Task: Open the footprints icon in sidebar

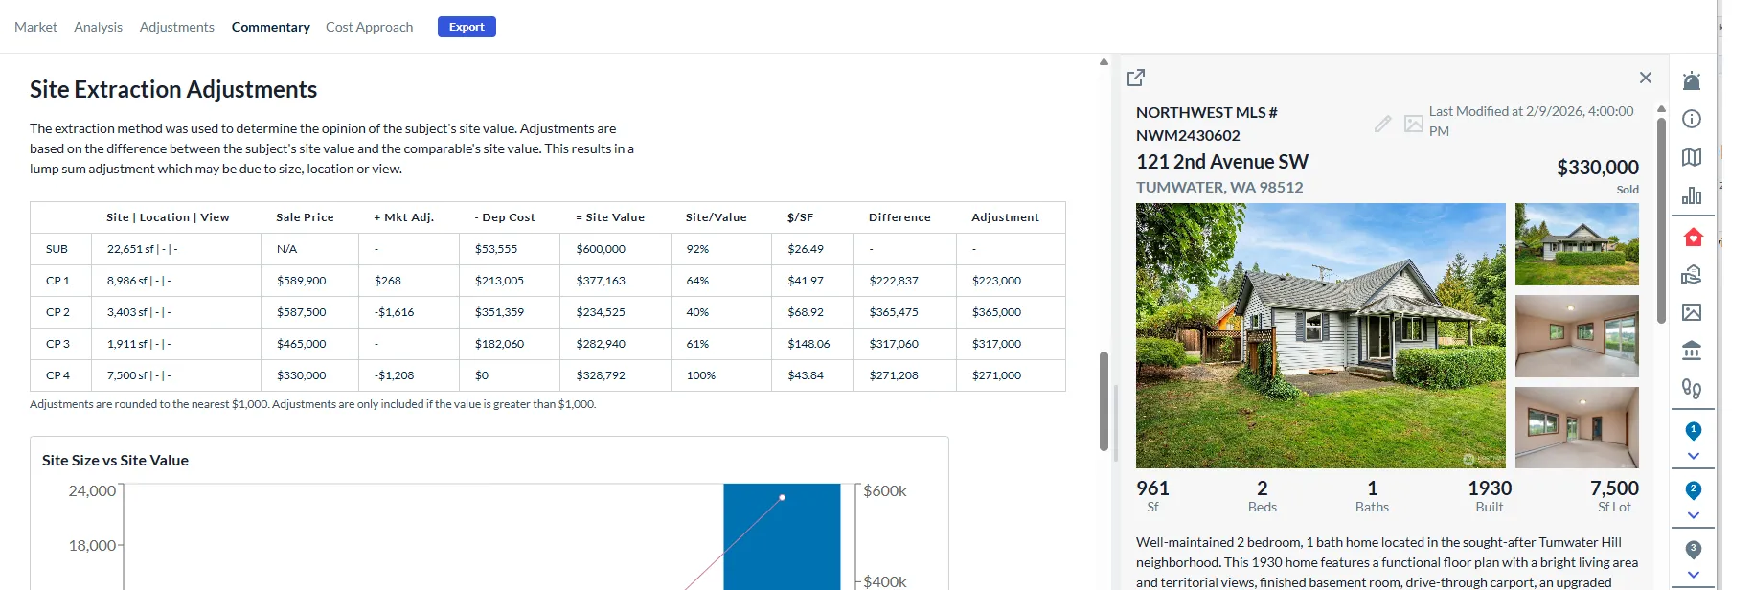Action: click(1692, 389)
